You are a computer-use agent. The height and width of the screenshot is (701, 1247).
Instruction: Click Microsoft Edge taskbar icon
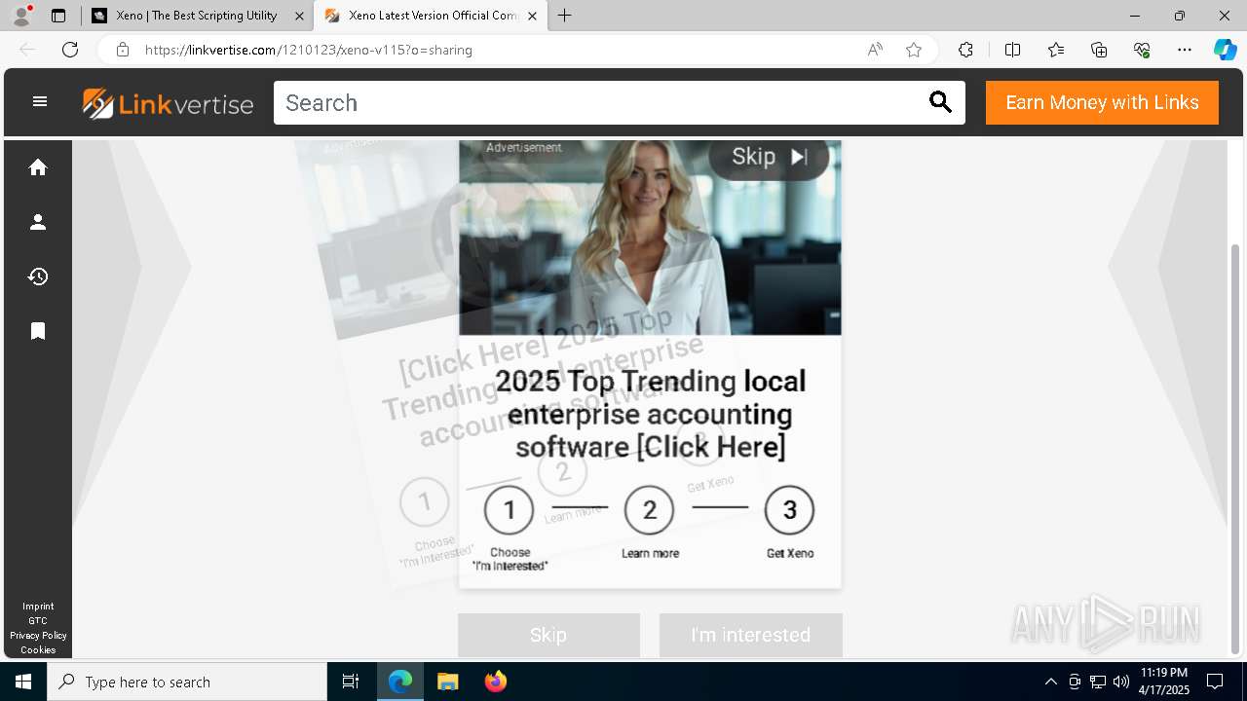coord(400,682)
